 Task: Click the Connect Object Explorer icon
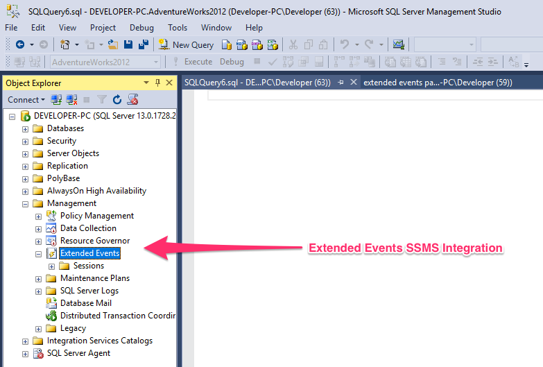(56, 100)
